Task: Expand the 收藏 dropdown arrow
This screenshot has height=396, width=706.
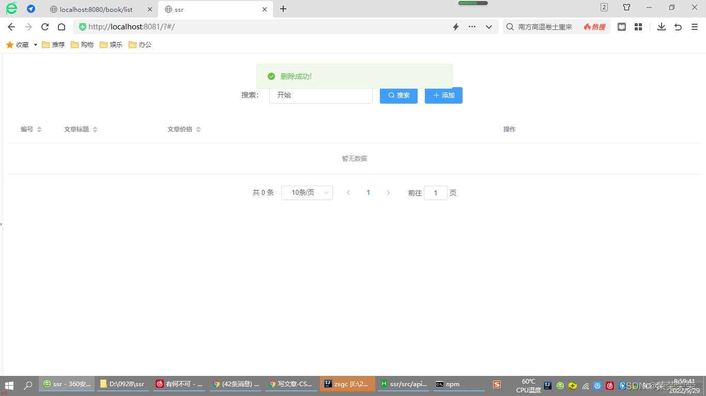Action: coord(36,45)
